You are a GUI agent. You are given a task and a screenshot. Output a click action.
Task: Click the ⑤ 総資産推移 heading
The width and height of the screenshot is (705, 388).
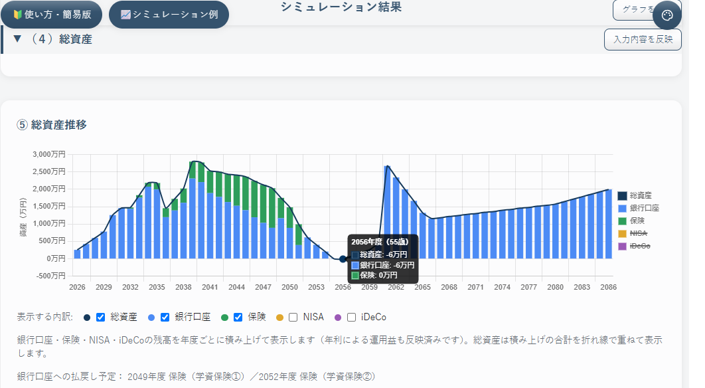[52, 125]
